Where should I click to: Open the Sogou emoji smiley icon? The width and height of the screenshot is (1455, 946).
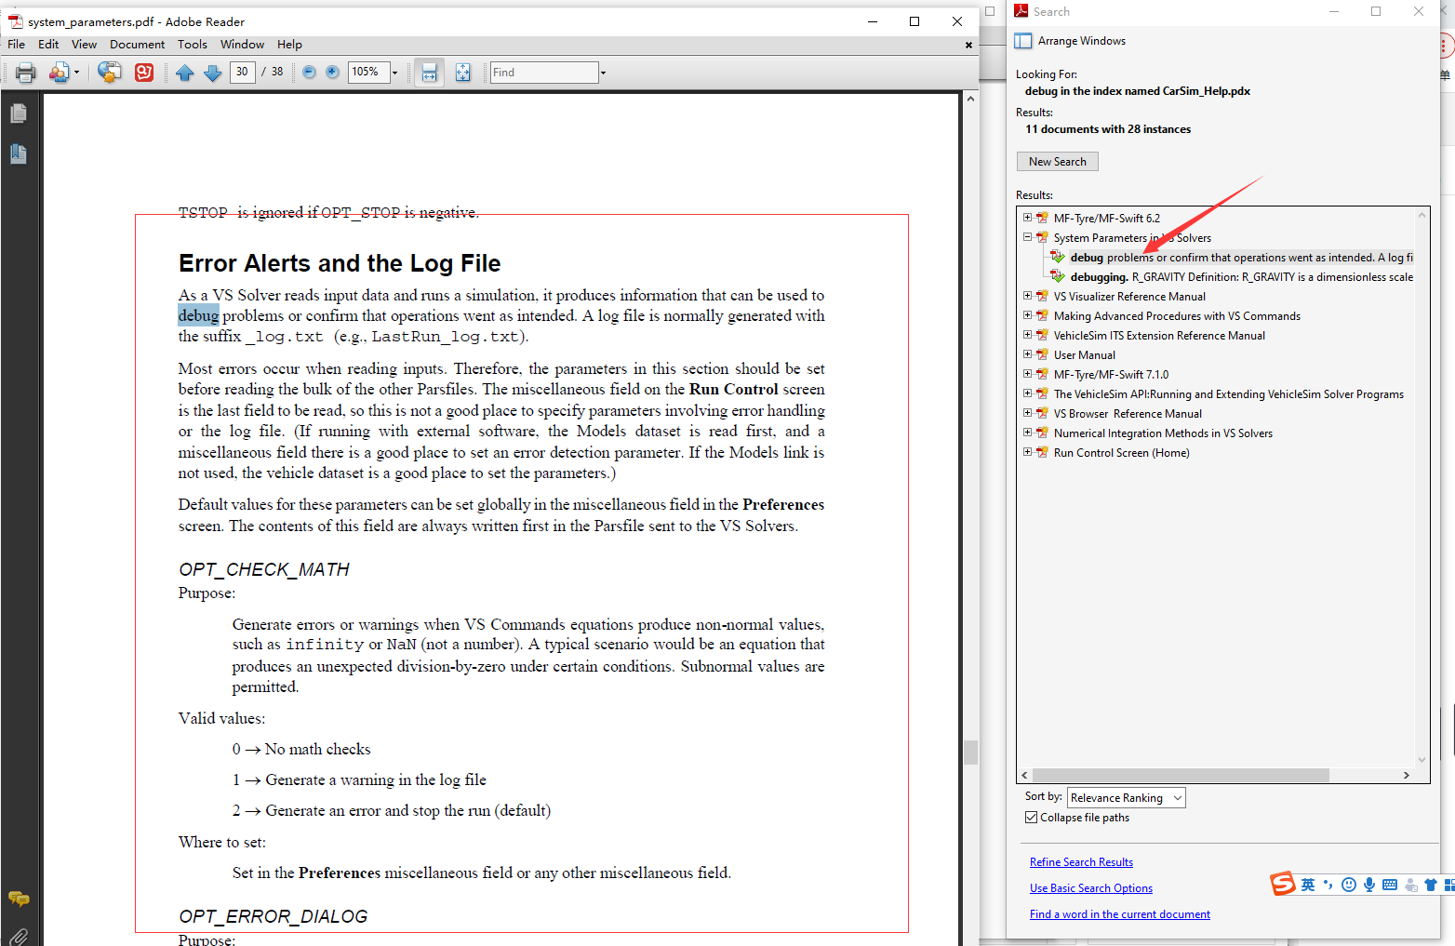[x=1349, y=885]
